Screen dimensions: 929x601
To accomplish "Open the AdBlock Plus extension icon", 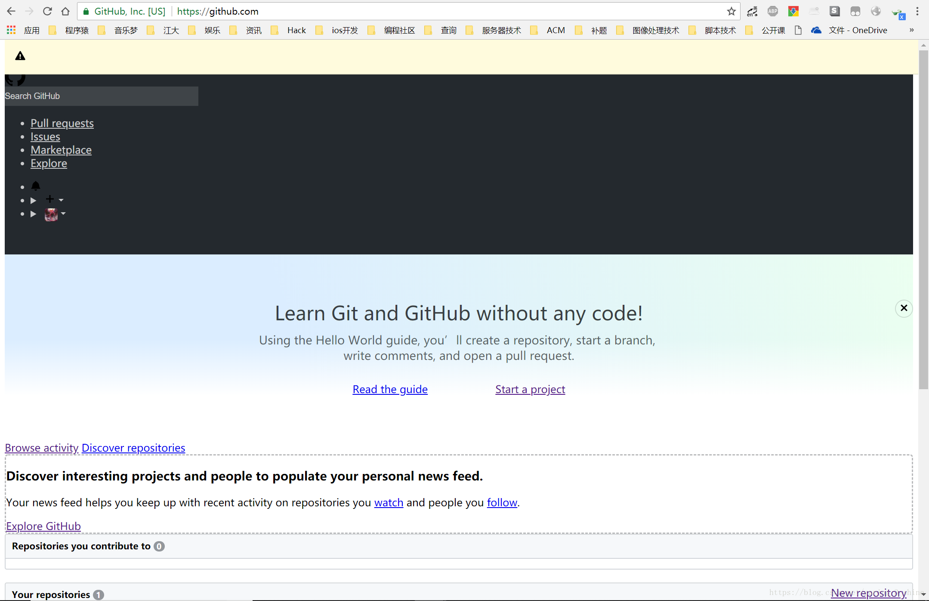I will 773,12.
